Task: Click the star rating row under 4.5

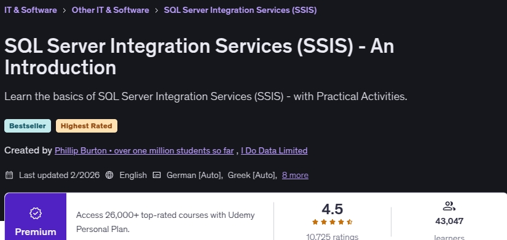Action: (332, 222)
